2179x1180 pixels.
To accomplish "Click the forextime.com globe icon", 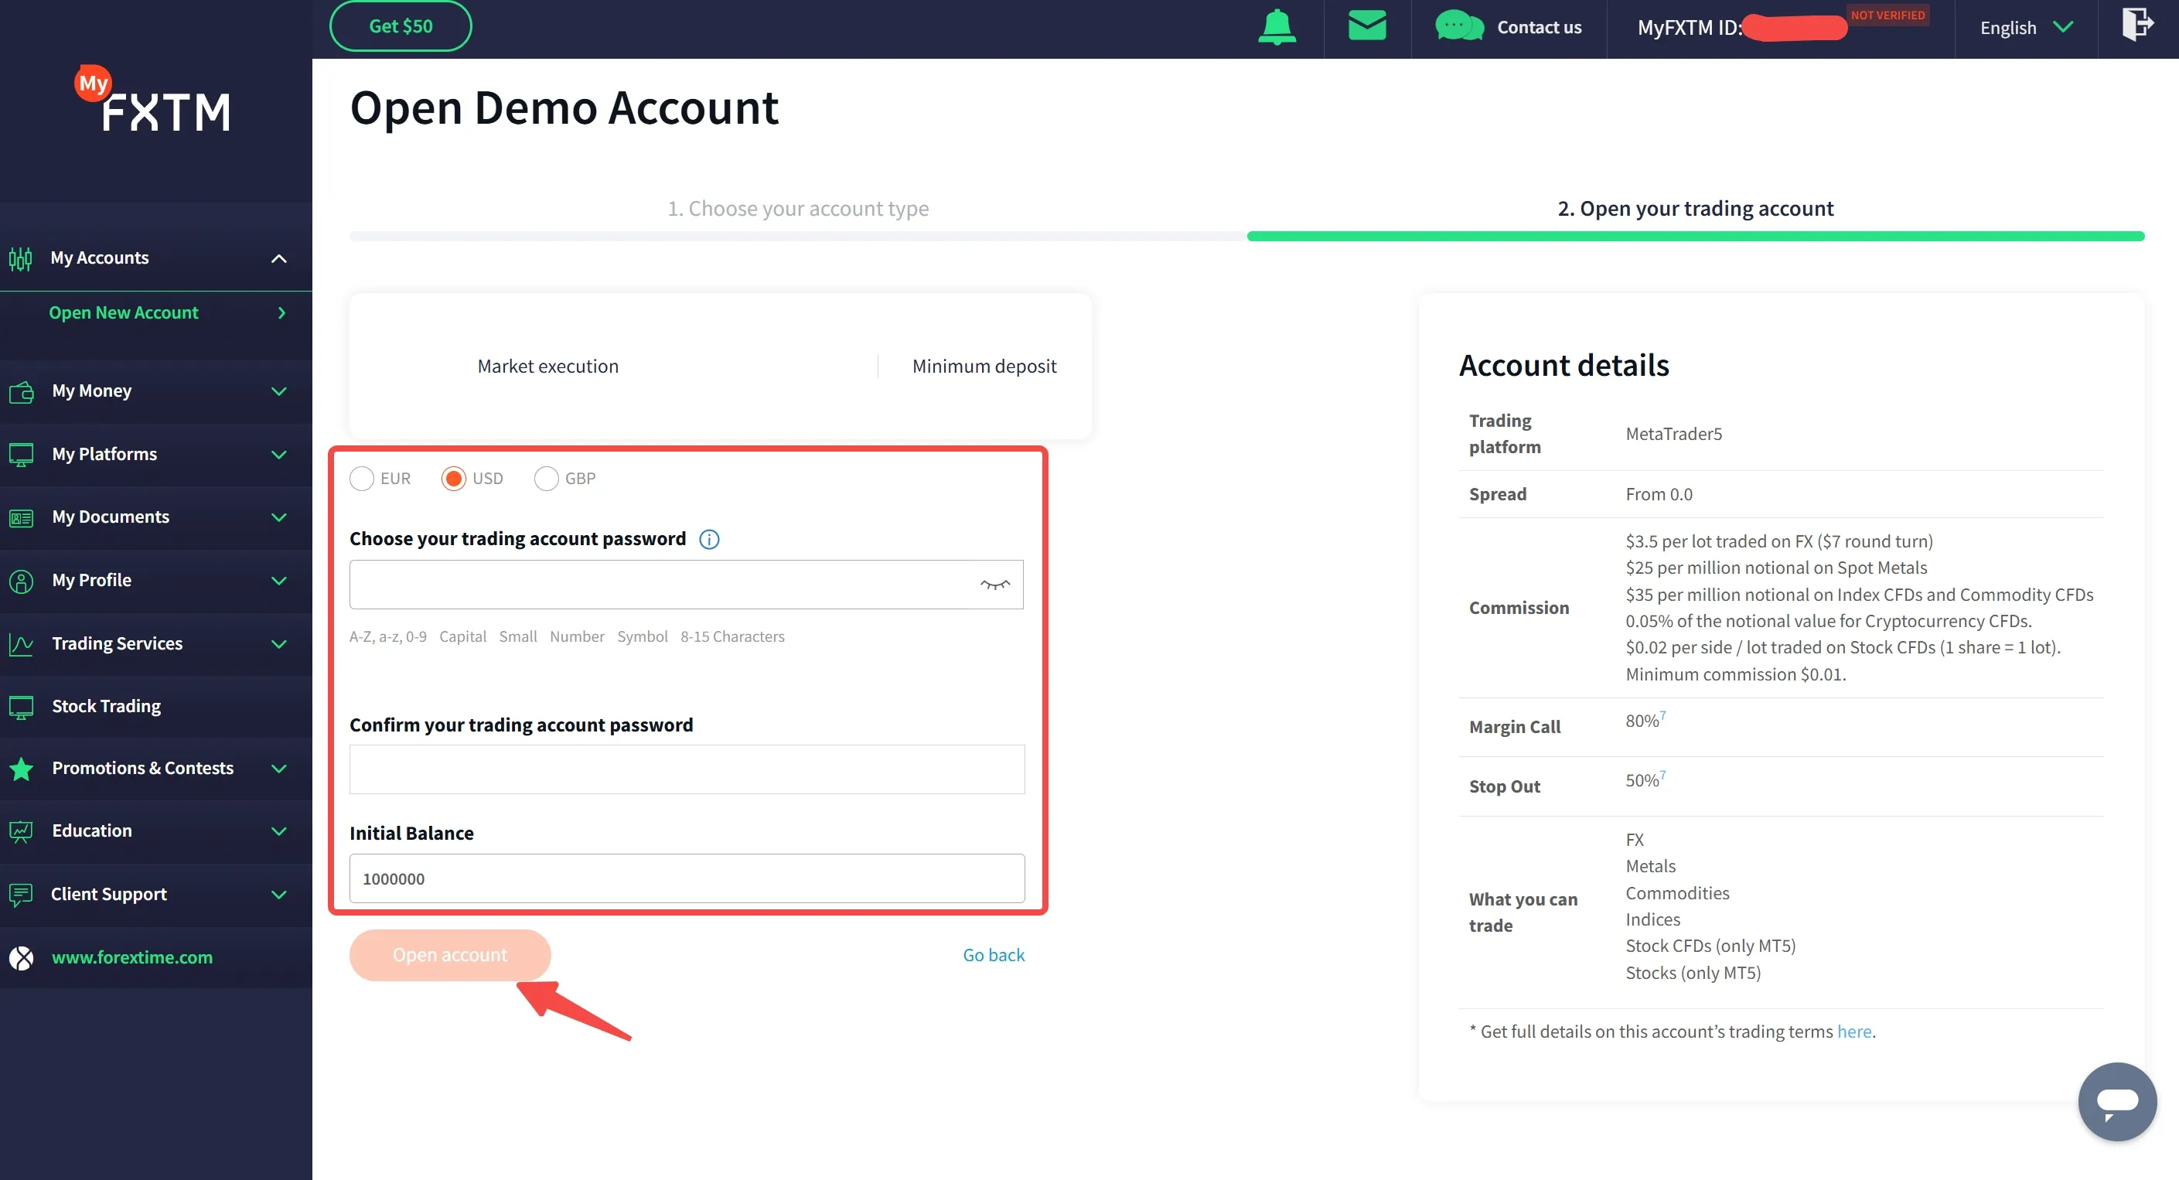I will point(21,957).
